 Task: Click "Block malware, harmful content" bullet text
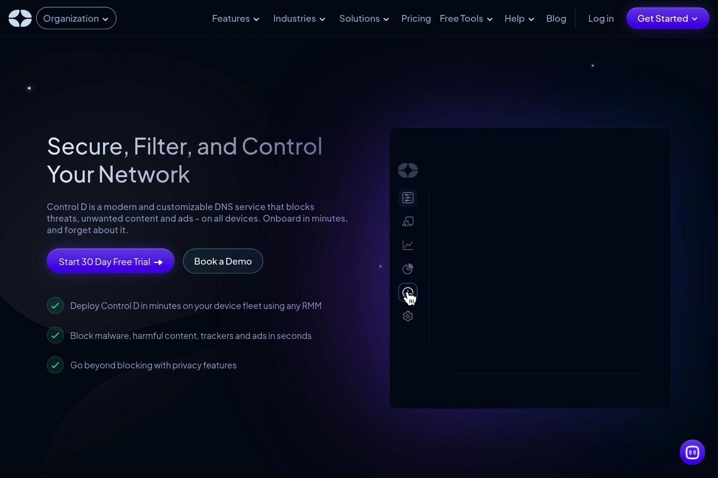coord(191,336)
